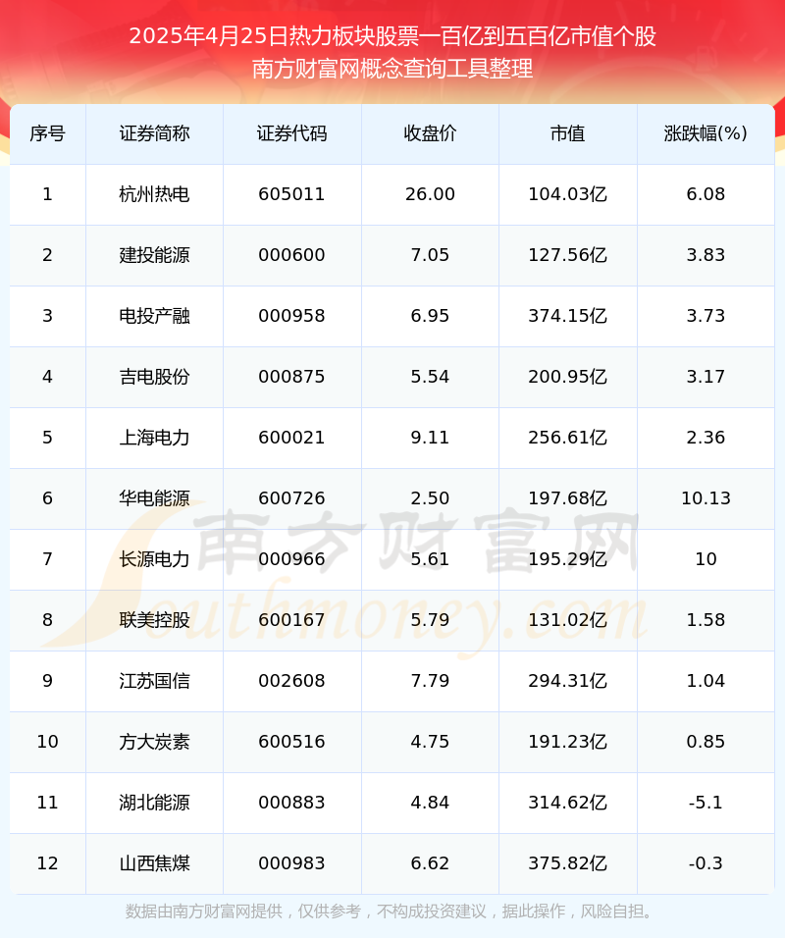Select stock name 湖北能源
Screen dimensions: 785x938
(154, 803)
